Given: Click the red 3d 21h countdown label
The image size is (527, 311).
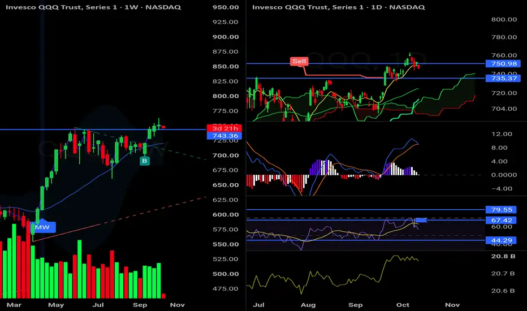Looking at the screenshot, I should click(x=224, y=128).
